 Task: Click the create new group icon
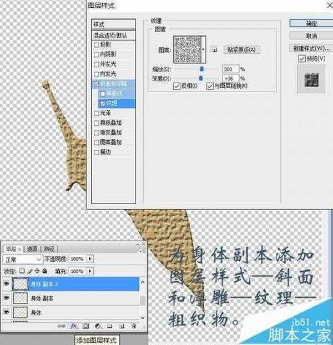tap(109, 326)
